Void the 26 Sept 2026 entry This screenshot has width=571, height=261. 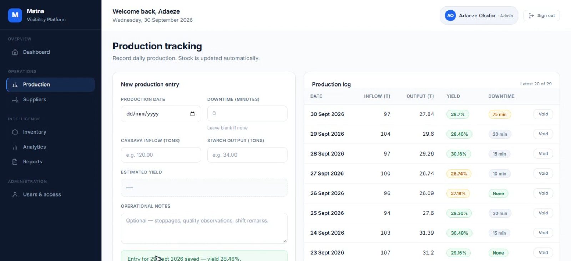[543, 193]
